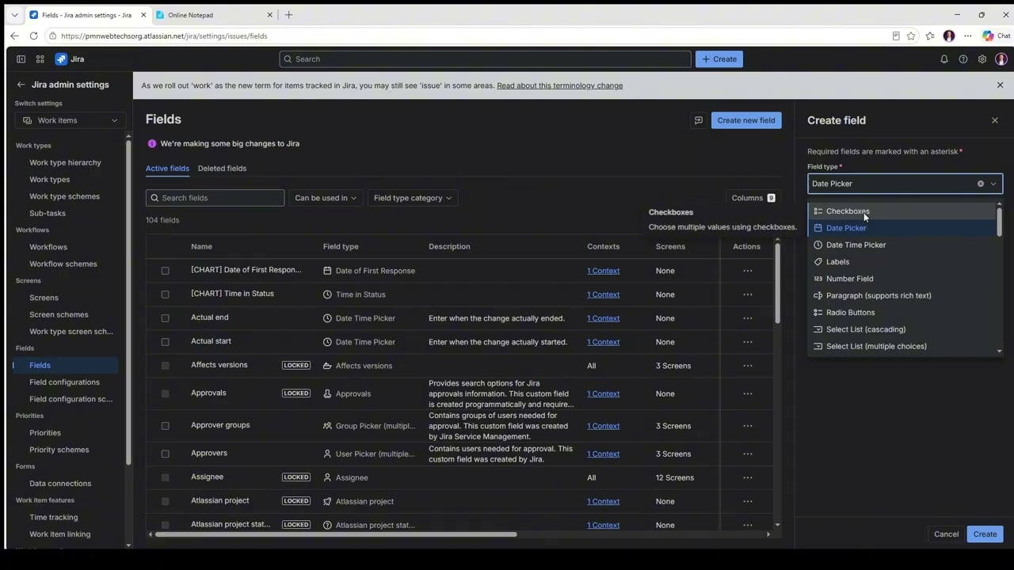Viewport: 1014px width, 570px height.
Task: Check the box for Assignee row
Action: (165, 477)
